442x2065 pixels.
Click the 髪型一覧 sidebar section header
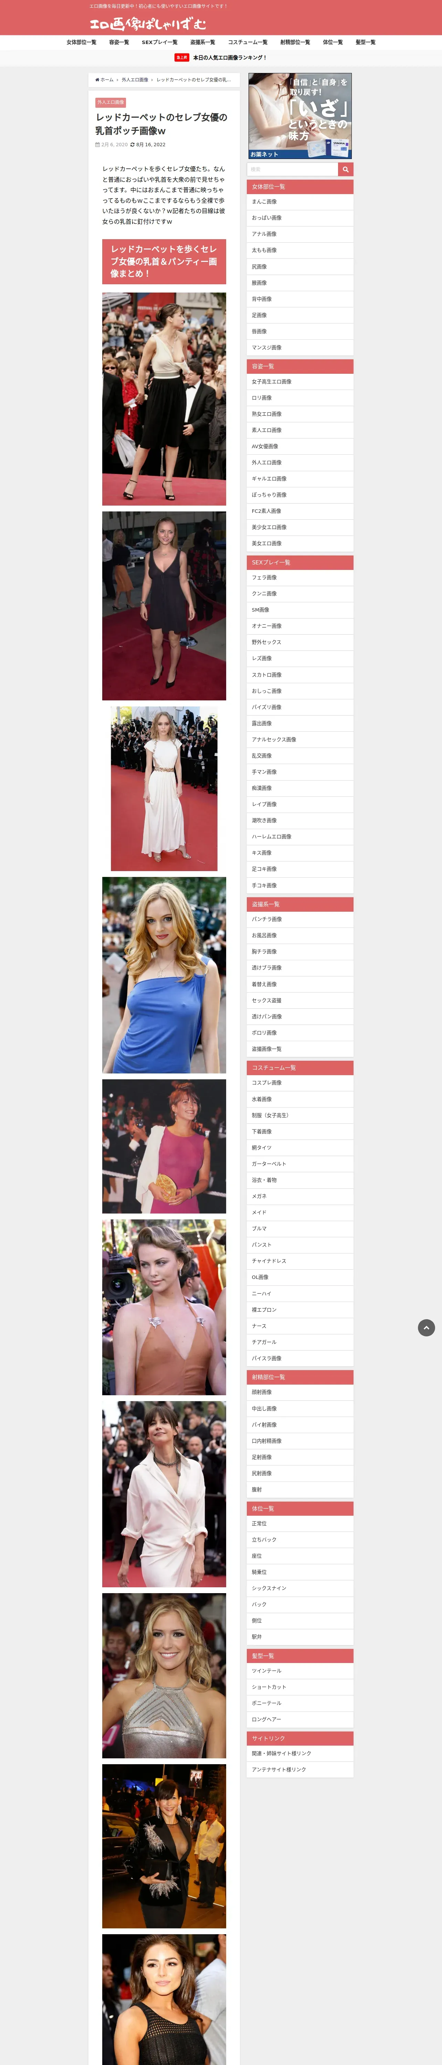[300, 1655]
